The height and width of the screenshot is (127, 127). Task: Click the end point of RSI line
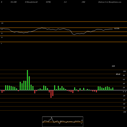[113, 29]
